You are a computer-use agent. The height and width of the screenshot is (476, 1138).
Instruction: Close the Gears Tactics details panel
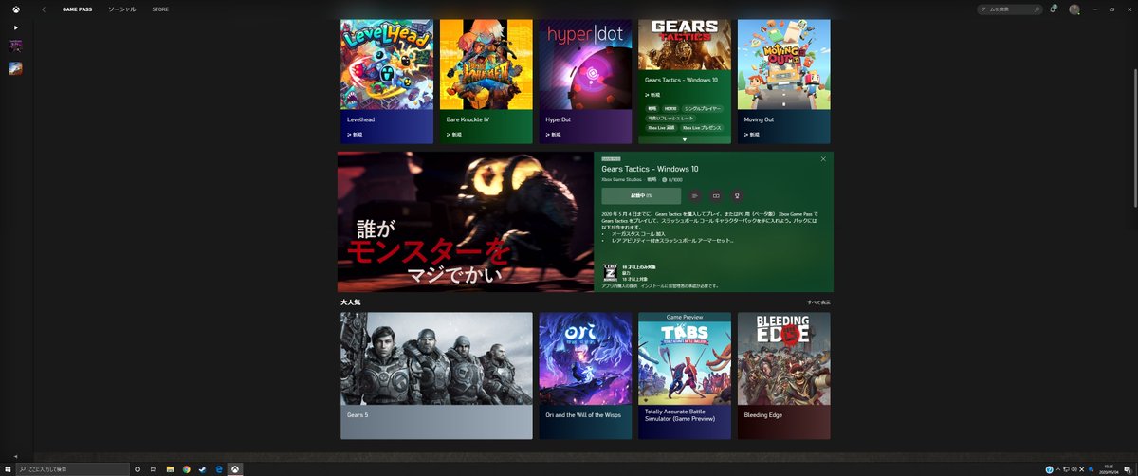pyautogui.click(x=823, y=158)
